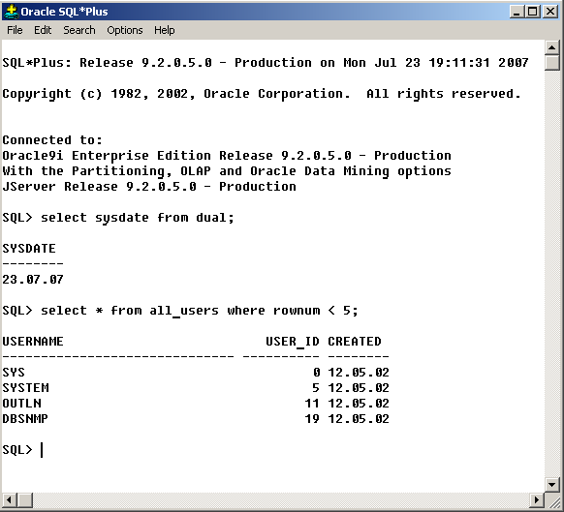Screen dimensions: 564x512
Task: Click user ID value 19
Action: point(312,418)
